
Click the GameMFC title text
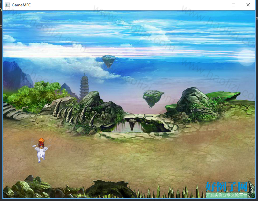tap(21, 5)
